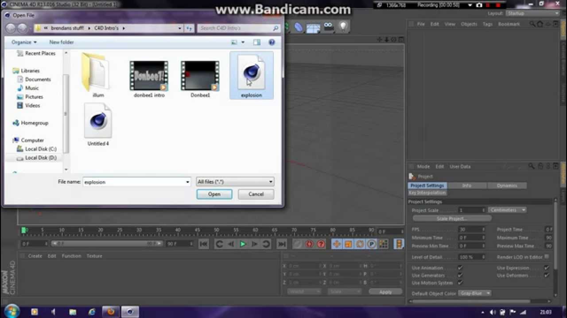Expand the File name history dropdown
567x318 pixels.
pos(187,182)
